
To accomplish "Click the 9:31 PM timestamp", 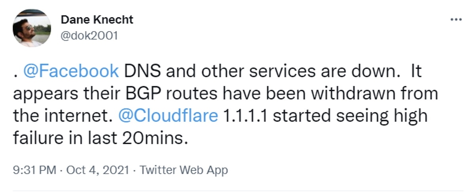I will click(34, 170).
